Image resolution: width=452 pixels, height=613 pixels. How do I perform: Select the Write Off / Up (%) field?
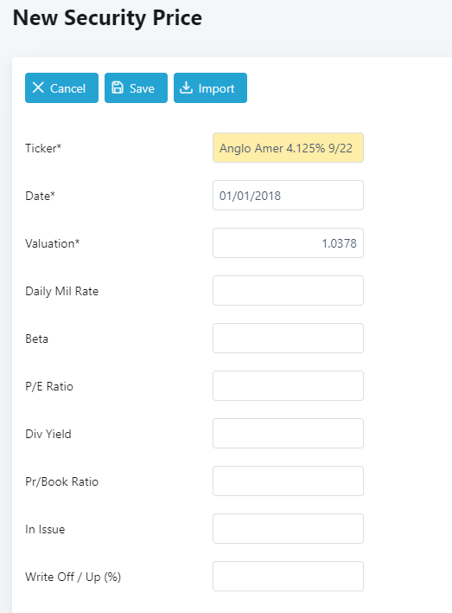[288, 577]
